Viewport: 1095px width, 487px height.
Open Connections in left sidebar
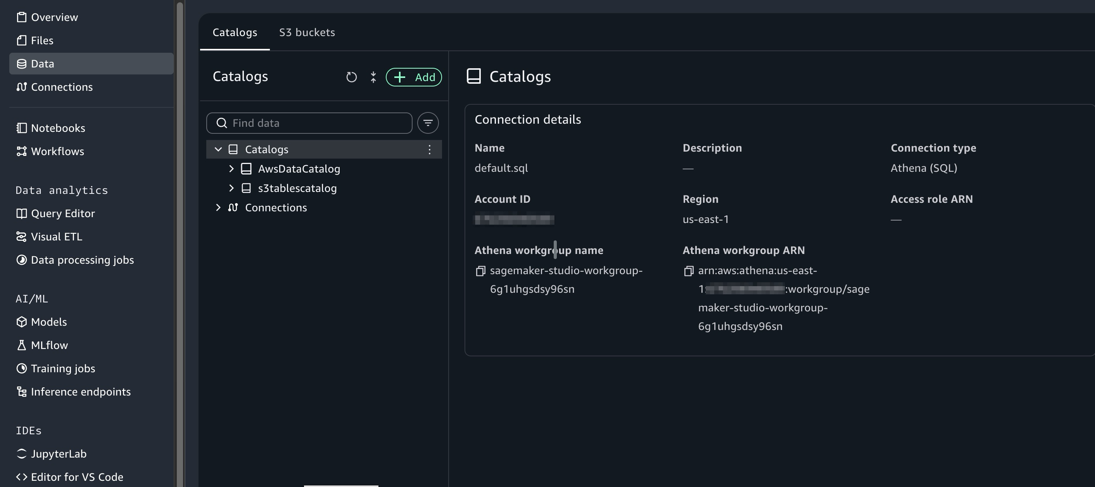point(62,87)
